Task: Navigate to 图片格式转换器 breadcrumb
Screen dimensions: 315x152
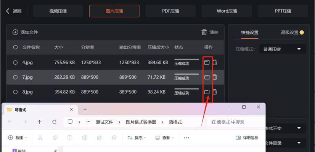Action: [141, 122]
